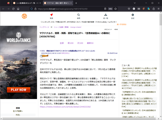Image resolution: width=162 pixels, height=120 pixels.
Task: Open the extensions puzzle piece menu
Action: tap(154, 9)
